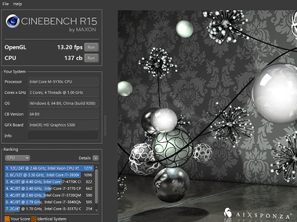The height and width of the screenshot is (222, 297).
Task: Click the panel splitter handle beside GFX Board
Action: [x=105, y=125]
